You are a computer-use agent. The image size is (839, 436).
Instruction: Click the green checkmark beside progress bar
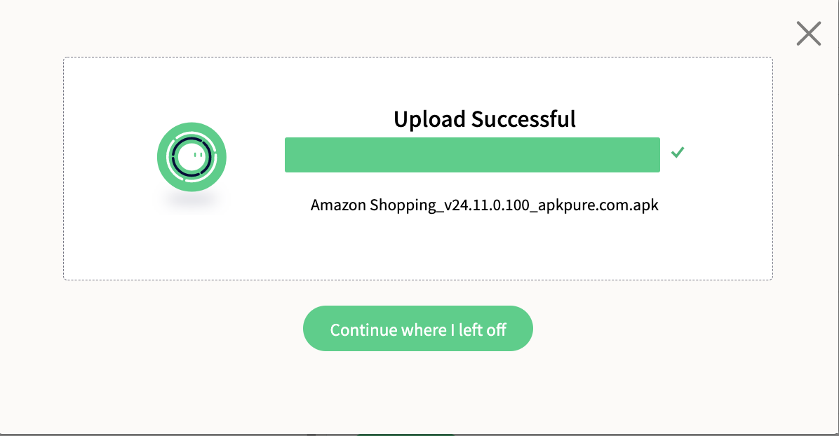coord(678,153)
